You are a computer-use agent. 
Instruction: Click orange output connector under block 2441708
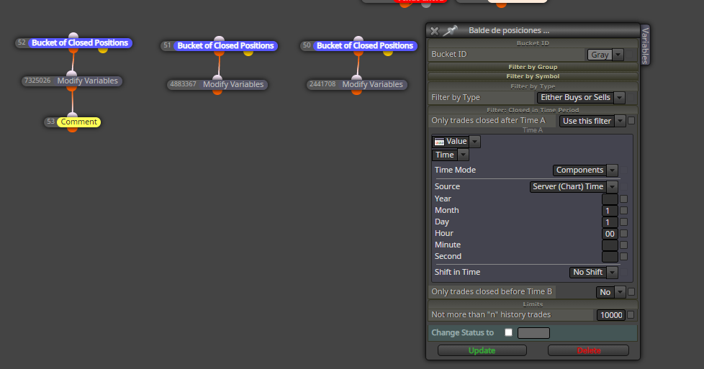pos(356,92)
